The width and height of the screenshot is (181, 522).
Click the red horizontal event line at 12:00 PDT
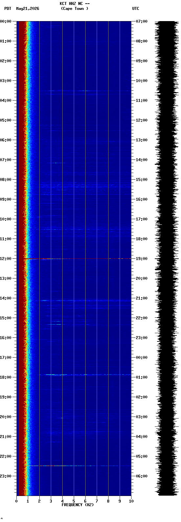coord(77,259)
